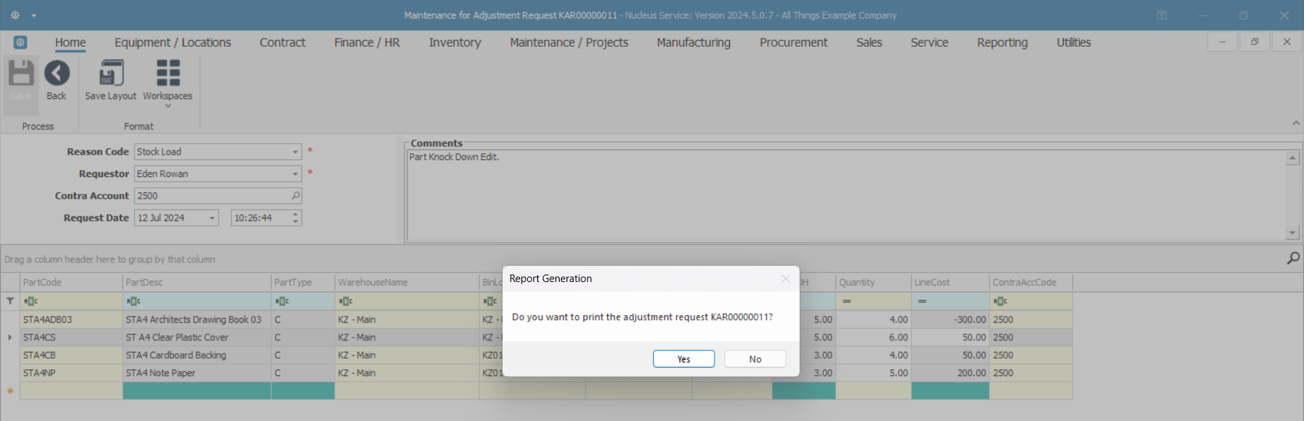Screen dimensions: 1304x421
Task: Click Yes to print the adjustment request
Action: coord(683,359)
